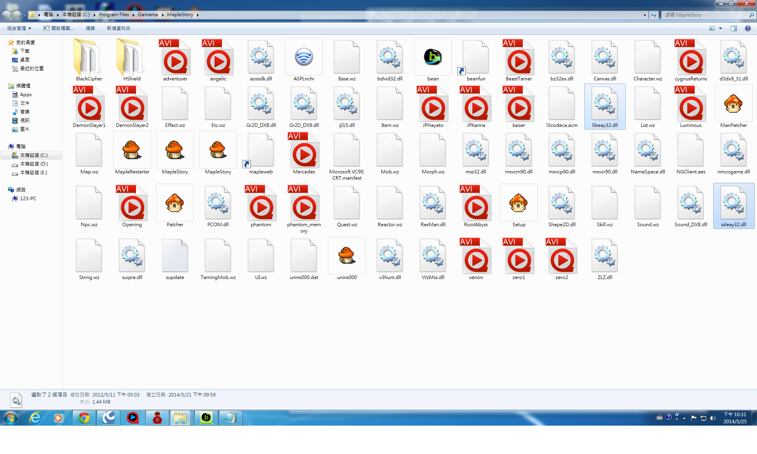This screenshot has height=454, width=757.
Task: Select the beanfun shortcut file
Action: pyautogui.click(x=476, y=60)
